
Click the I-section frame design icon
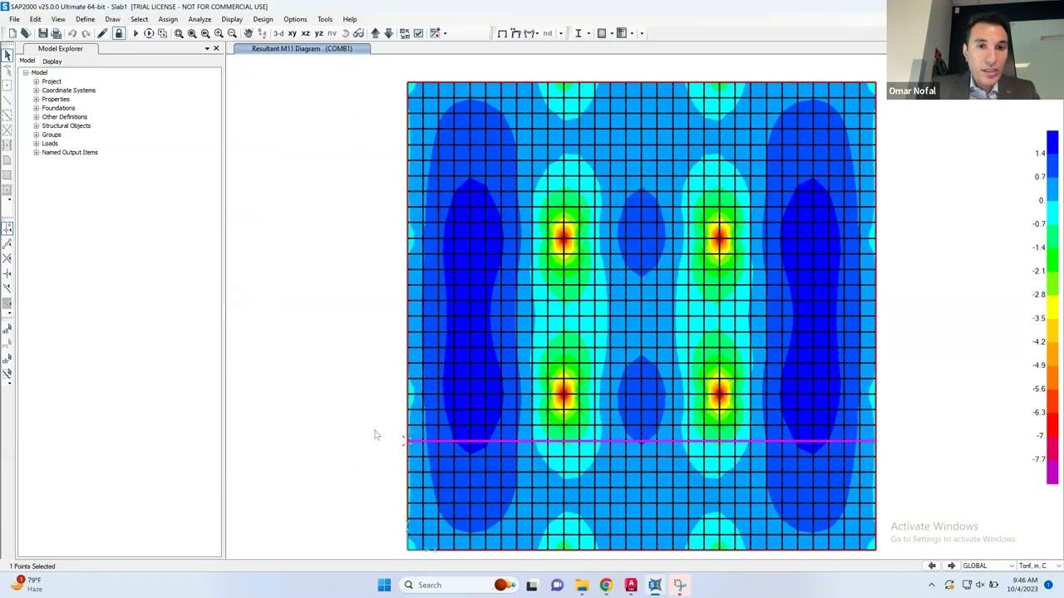click(578, 33)
